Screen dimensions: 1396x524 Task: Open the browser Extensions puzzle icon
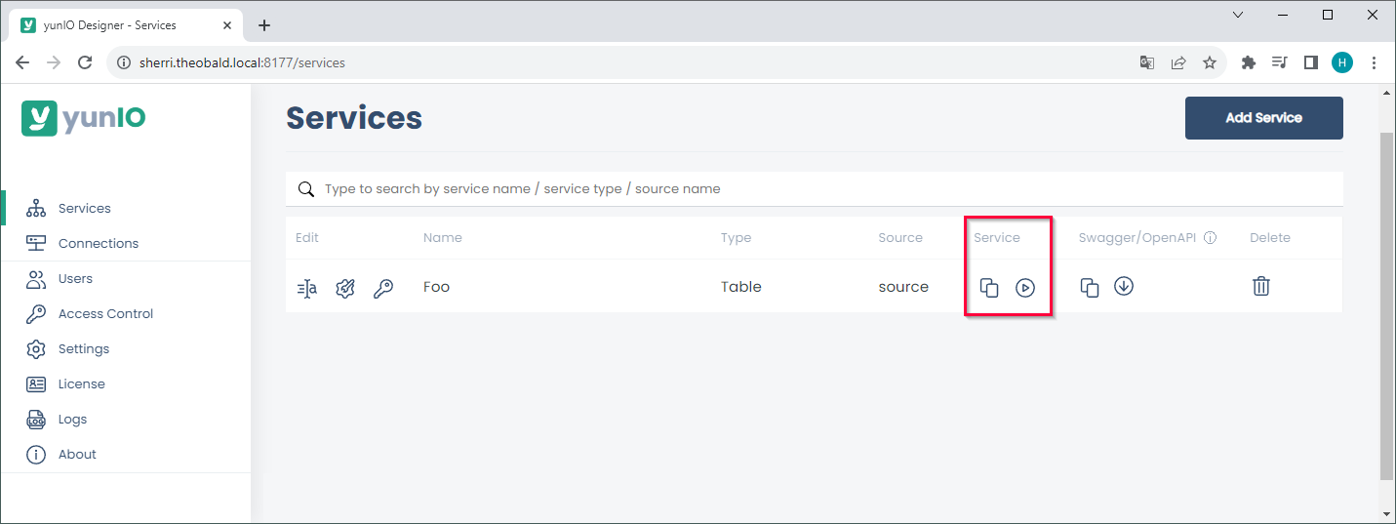(x=1248, y=62)
